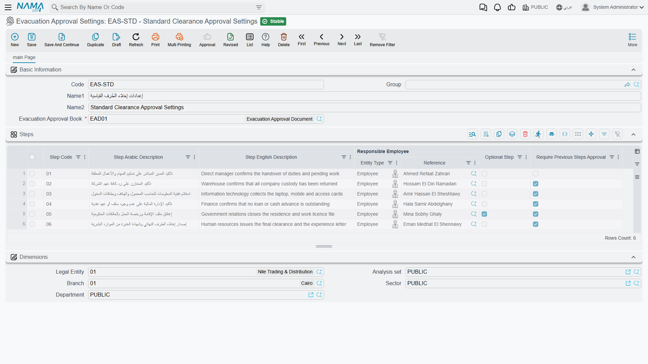Toggle Optional Step checkbox for step 05
The width and height of the screenshot is (648, 364).
click(x=484, y=214)
